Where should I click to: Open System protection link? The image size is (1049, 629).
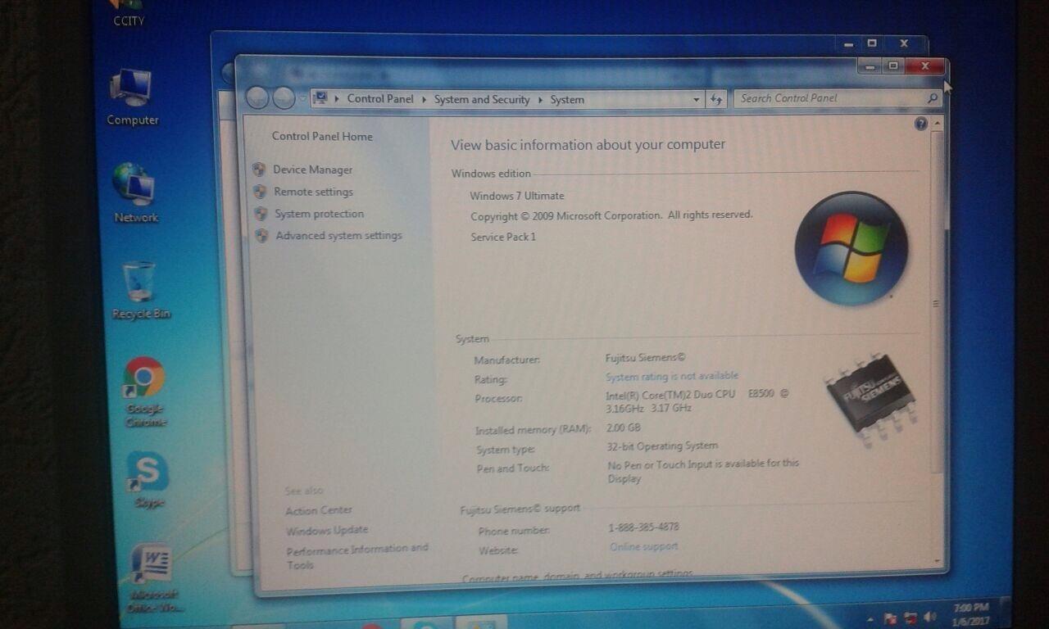tap(319, 214)
